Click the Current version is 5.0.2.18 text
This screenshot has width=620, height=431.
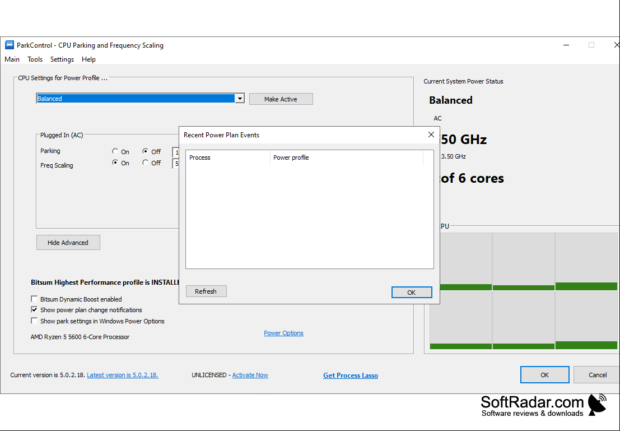coord(48,375)
